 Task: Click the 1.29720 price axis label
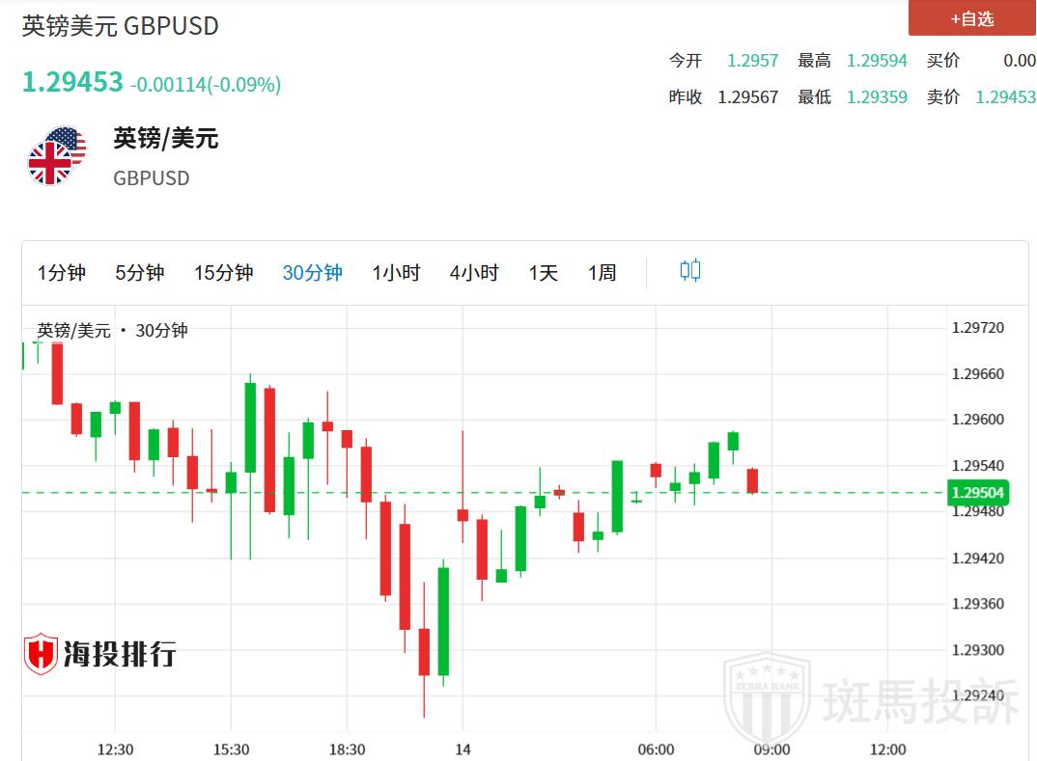pos(977,328)
